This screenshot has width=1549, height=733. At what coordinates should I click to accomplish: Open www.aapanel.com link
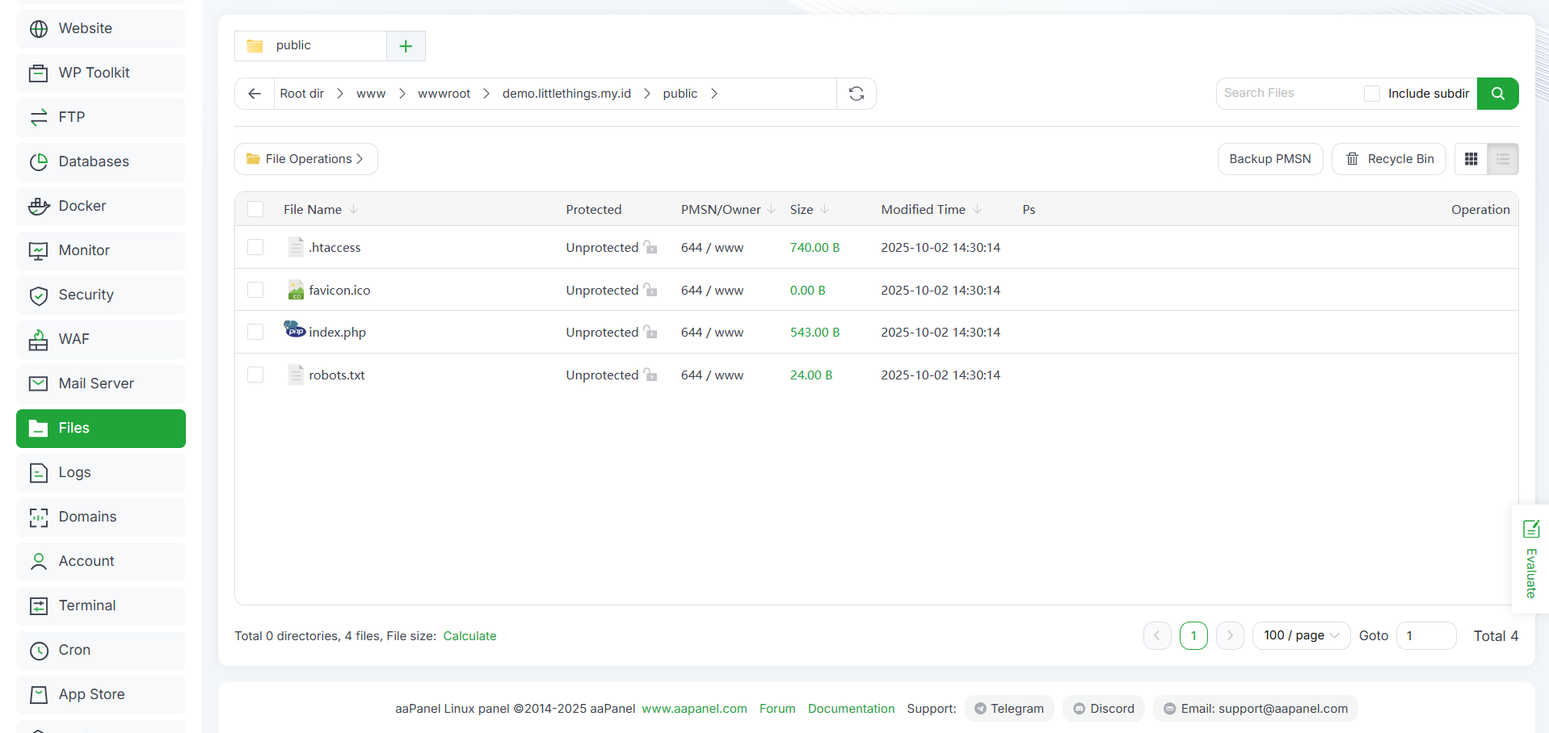694,709
